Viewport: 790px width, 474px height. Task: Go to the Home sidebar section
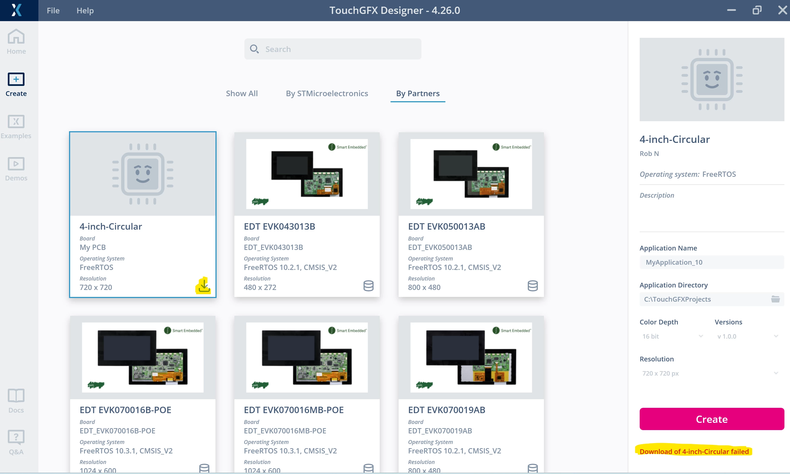click(16, 42)
